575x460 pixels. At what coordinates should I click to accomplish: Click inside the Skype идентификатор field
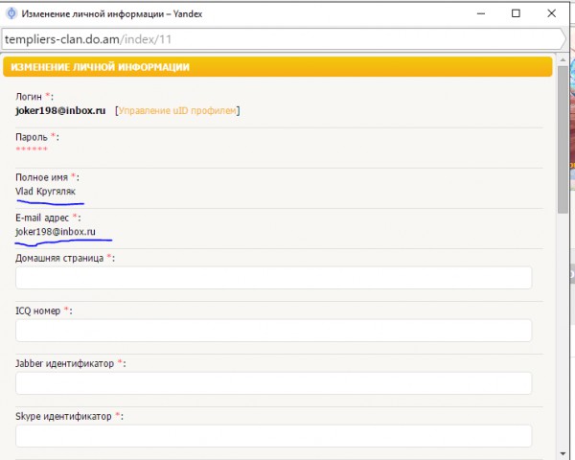(x=273, y=436)
